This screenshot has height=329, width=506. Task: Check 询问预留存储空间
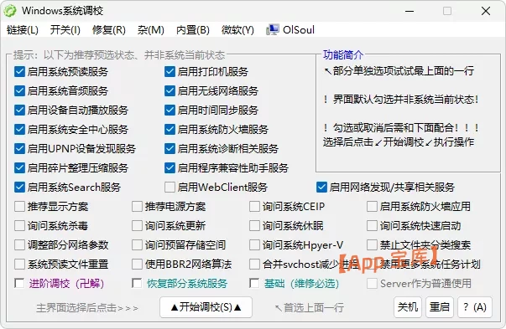(x=137, y=245)
